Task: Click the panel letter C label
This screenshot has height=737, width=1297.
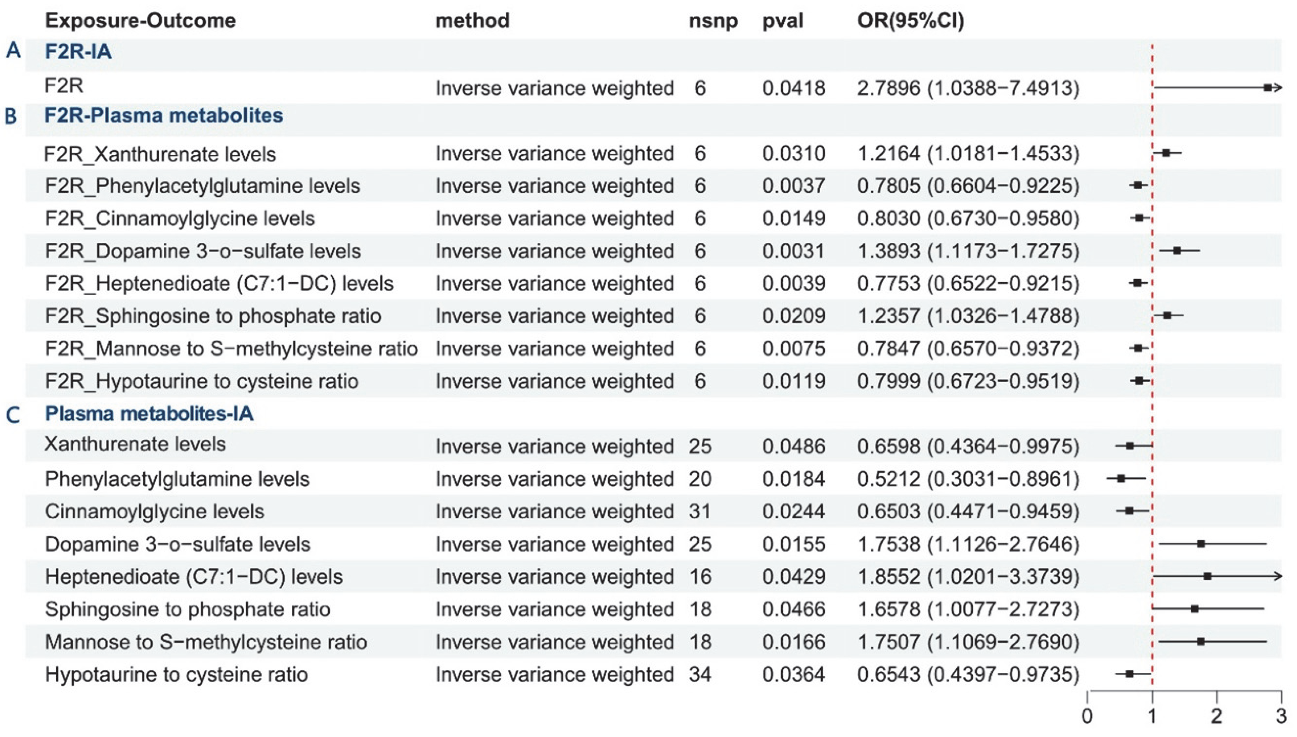Action: (x=13, y=416)
